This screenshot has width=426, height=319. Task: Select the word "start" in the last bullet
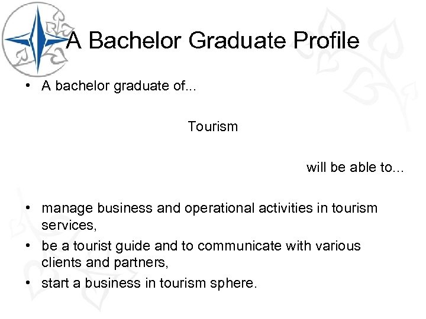54,284
